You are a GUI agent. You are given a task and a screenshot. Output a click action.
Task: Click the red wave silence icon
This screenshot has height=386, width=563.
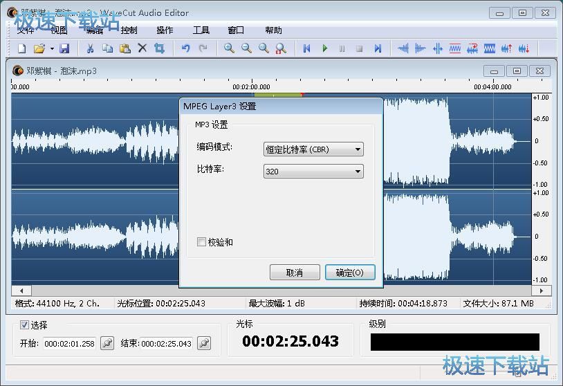455,48
